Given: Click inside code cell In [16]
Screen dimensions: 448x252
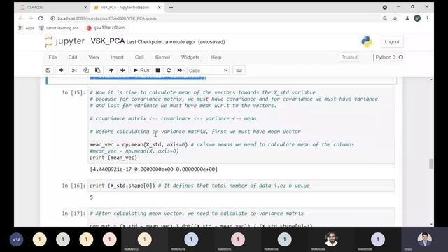Looking at the screenshot, I should 241,185.
